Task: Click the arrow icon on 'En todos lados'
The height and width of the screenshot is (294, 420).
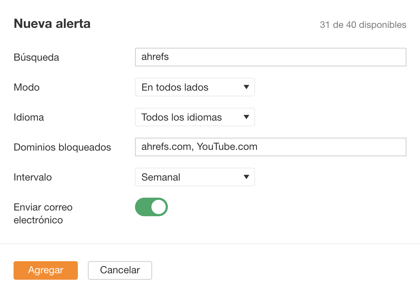Action: (x=246, y=87)
